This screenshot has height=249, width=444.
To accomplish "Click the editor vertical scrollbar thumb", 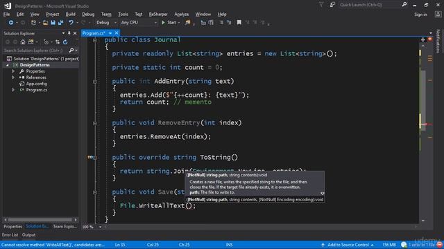I will [x=423, y=100].
